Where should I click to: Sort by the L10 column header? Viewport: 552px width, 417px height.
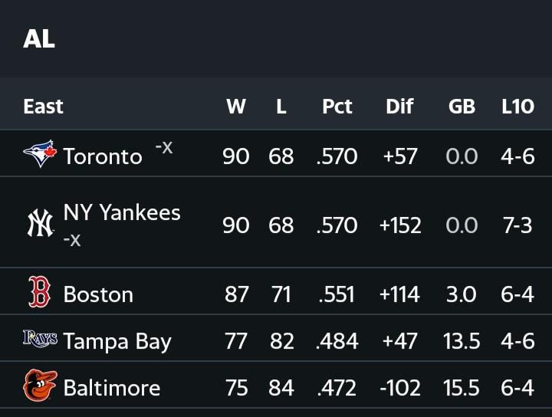[x=517, y=106]
